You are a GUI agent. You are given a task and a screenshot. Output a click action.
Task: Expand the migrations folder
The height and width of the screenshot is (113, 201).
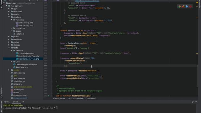coord(12,28)
